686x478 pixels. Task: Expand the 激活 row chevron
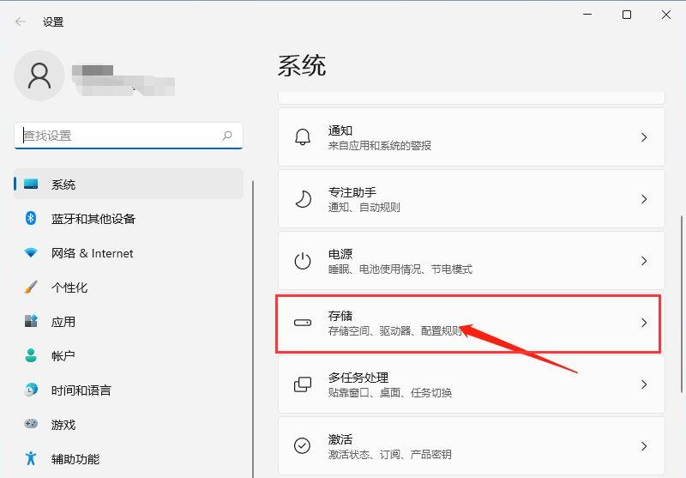644,446
